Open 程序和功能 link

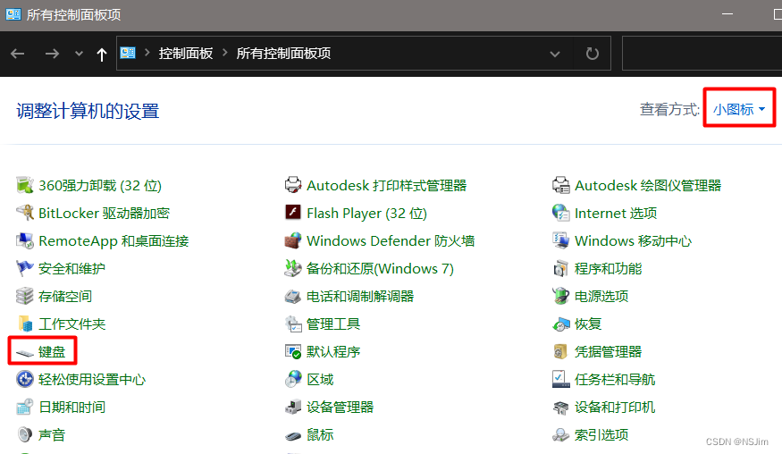[x=608, y=268]
